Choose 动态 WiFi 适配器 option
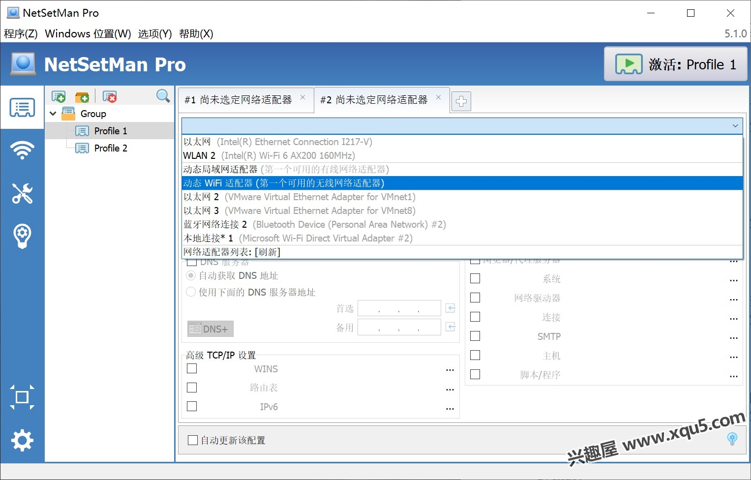This screenshot has height=480, width=751. pos(462,183)
